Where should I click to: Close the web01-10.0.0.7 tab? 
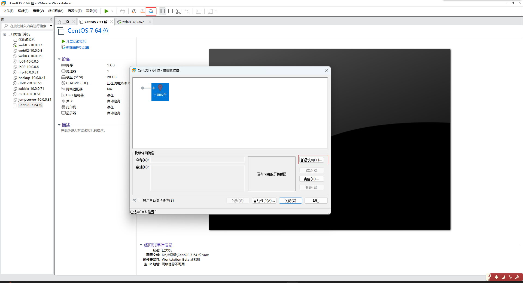pyautogui.click(x=150, y=22)
